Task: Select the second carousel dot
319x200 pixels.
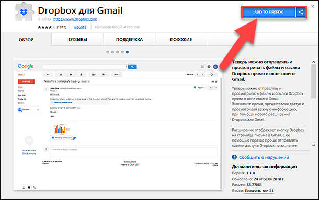Action: point(112,52)
